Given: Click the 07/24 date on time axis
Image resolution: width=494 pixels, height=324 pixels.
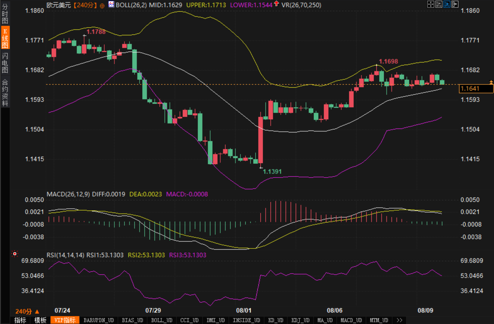Looking at the screenshot, I should [x=63, y=311].
